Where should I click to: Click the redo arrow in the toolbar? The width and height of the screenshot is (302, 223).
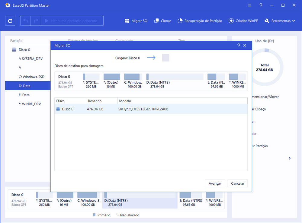pos(36,21)
